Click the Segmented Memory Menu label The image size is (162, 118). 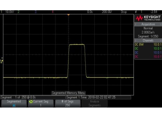69,93
